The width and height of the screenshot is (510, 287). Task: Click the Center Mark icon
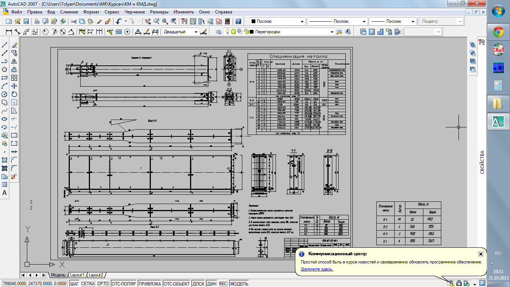128,32
